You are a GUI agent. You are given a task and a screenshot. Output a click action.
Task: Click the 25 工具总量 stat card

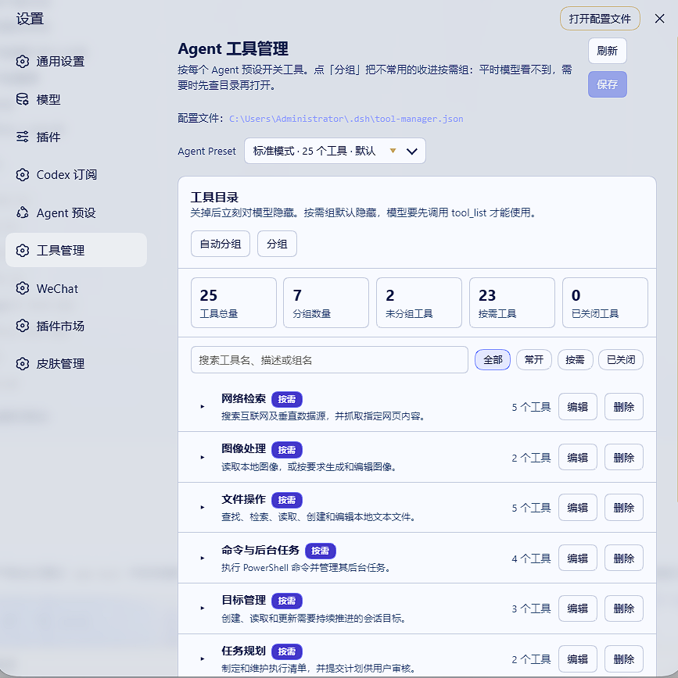coord(234,303)
